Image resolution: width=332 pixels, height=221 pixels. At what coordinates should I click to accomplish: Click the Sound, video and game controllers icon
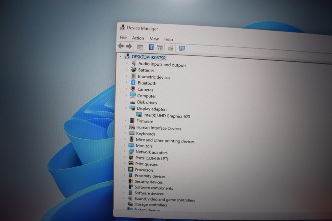tap(130, 198)
